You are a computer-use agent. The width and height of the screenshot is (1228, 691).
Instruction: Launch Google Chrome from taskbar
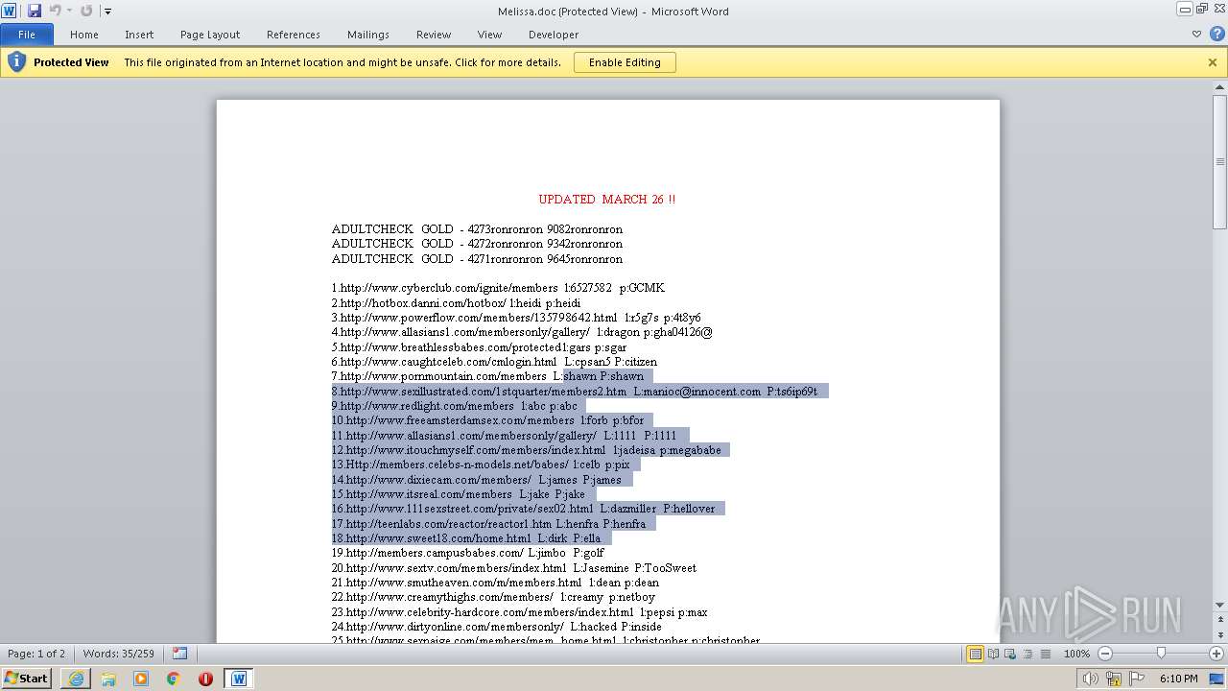point(174,679)
